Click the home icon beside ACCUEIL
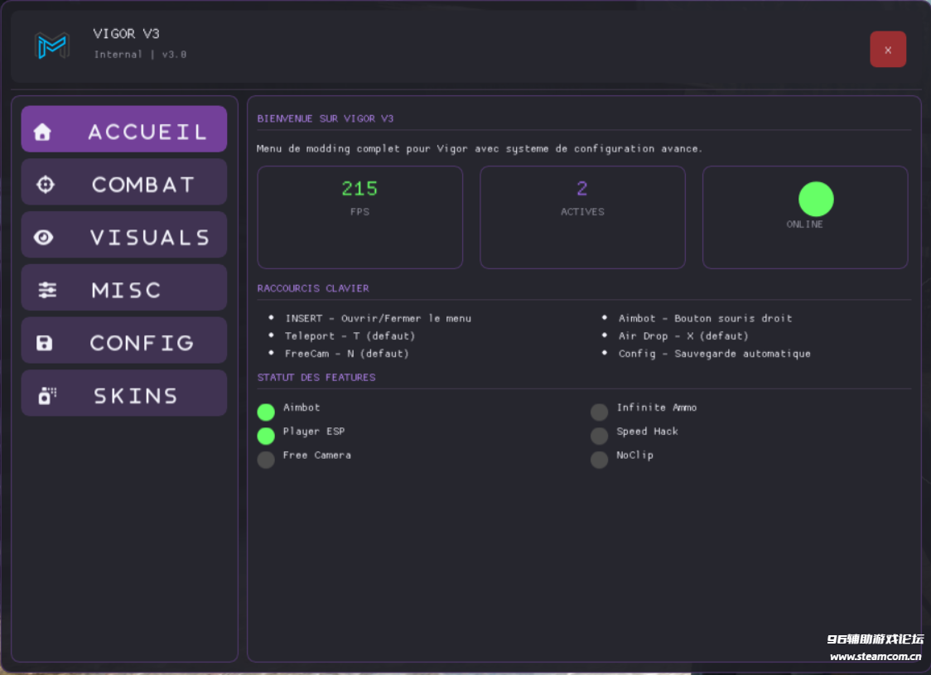The height and width of the screenshot is (675, 931). point(42,133)
